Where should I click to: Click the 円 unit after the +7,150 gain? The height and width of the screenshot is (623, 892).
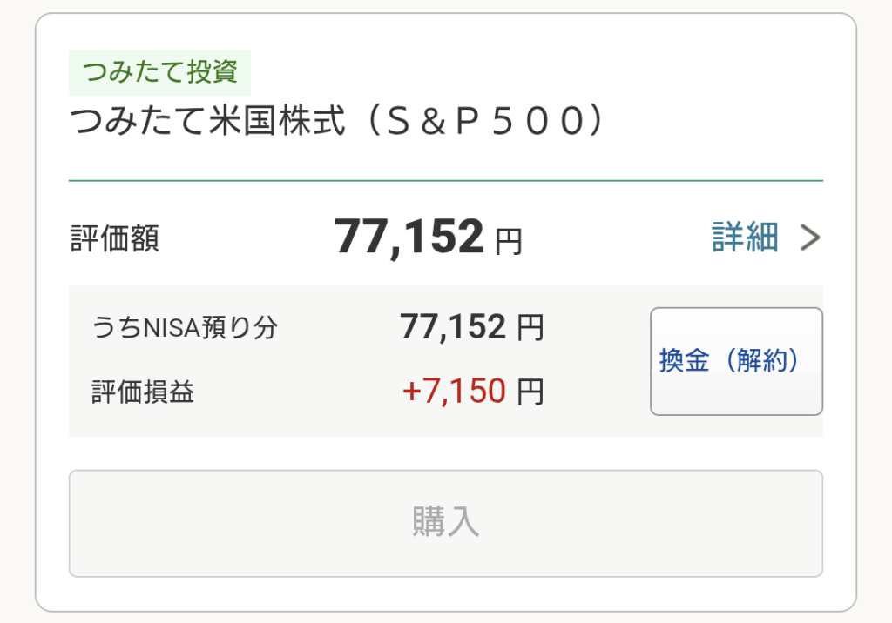pos(530,392)
